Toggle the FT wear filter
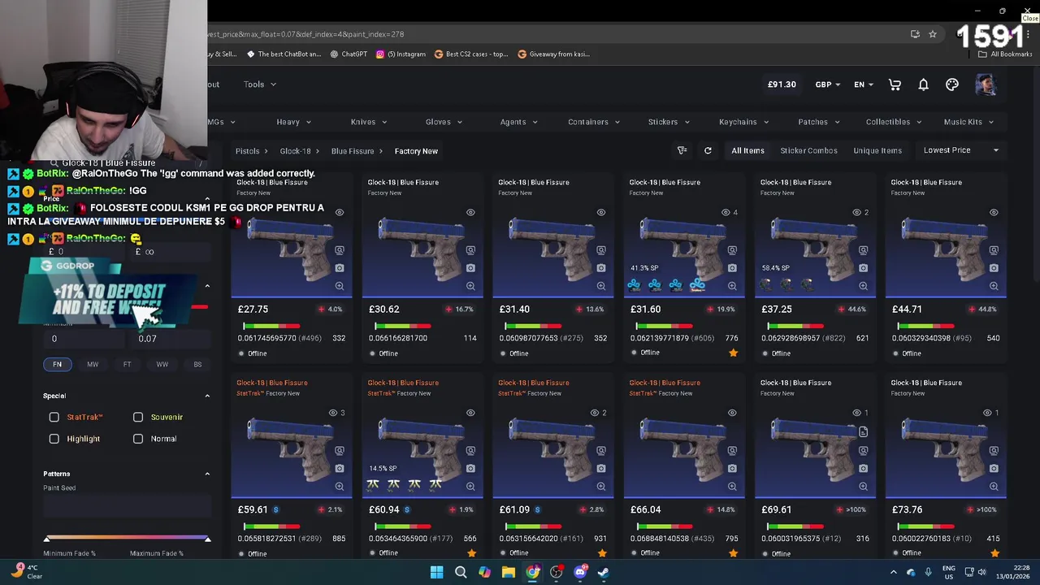This screenshot has height=585, width=1040. pos(127,364)
